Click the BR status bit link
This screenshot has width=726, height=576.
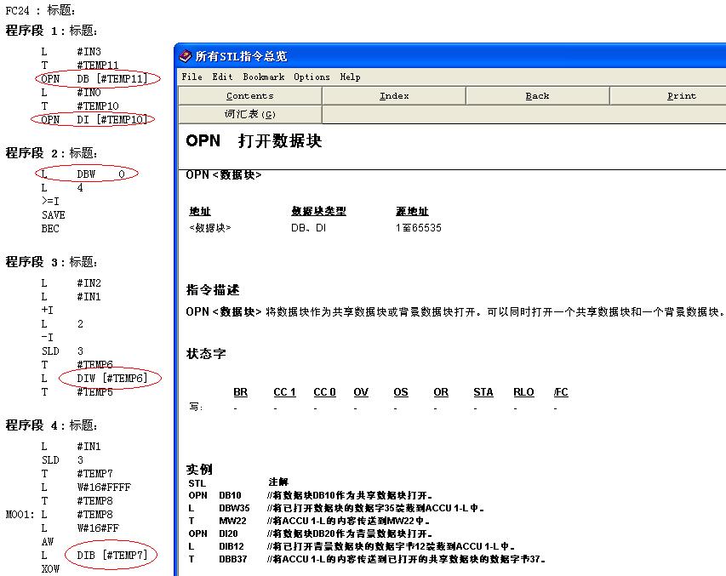(x=240, y=392)
